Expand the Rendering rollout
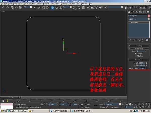This screenshot has height=113, width=151. pos(139,46)
